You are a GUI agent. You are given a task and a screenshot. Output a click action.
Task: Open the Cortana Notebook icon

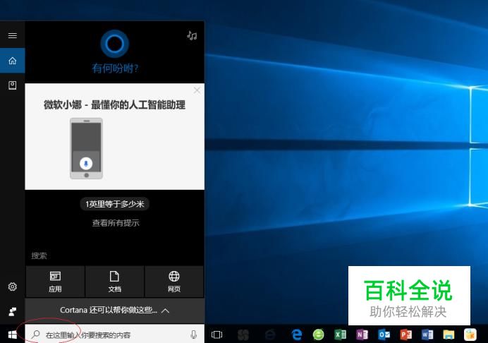tap(13, 85)
